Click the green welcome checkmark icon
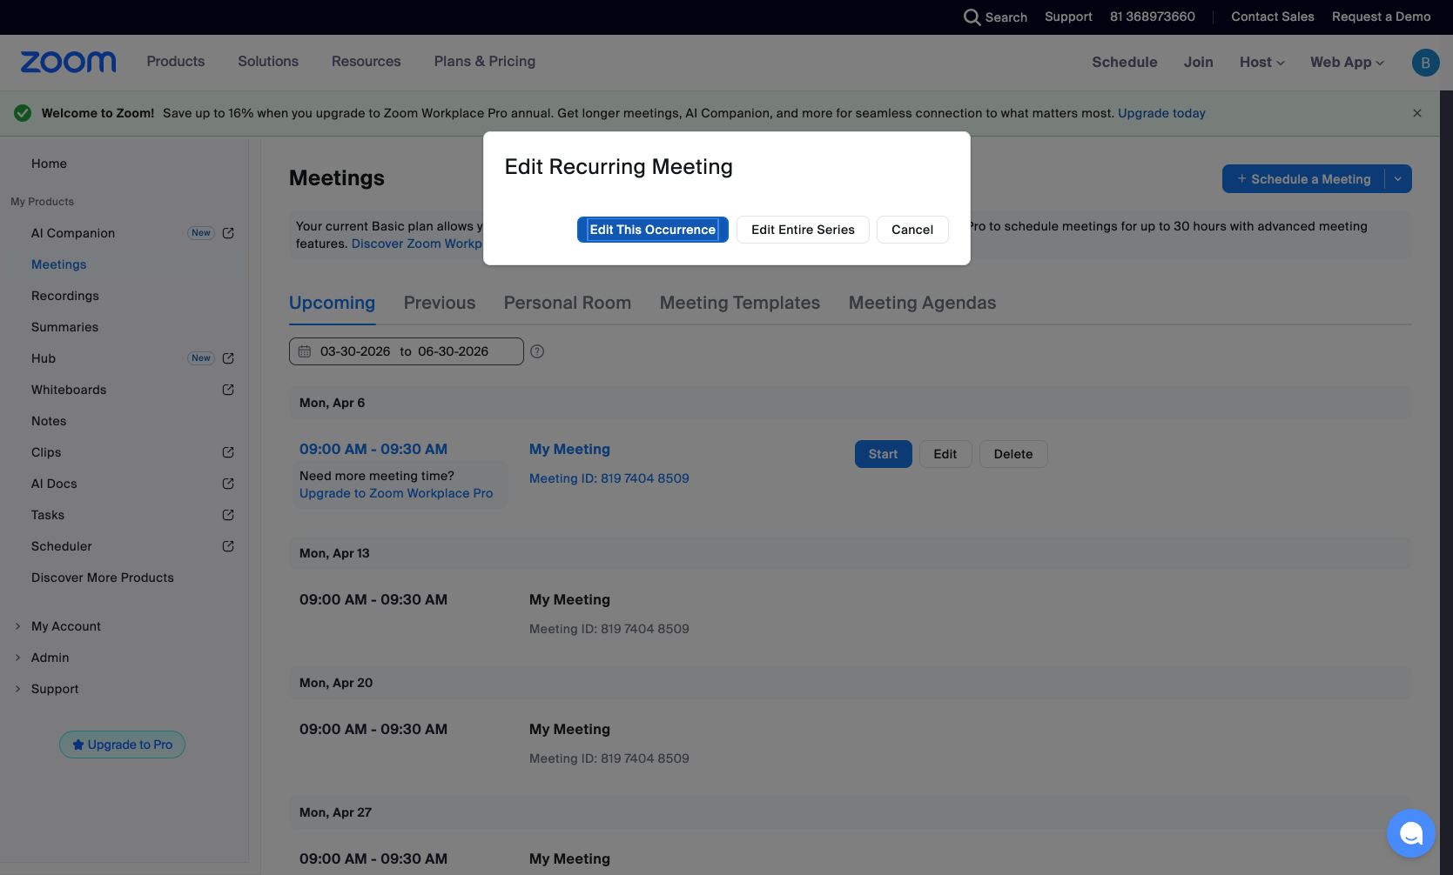The image size is (1453, 875). point(23,113)
